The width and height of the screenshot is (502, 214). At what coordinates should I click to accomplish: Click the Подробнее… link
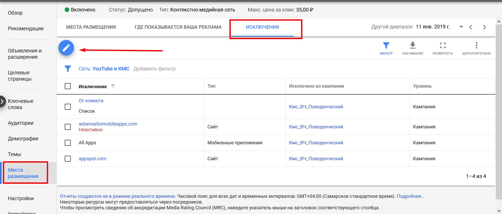point(410,196)
